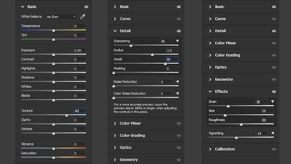Click the Exposure value field
Screen dimensions: 291x164
point(79,50)
